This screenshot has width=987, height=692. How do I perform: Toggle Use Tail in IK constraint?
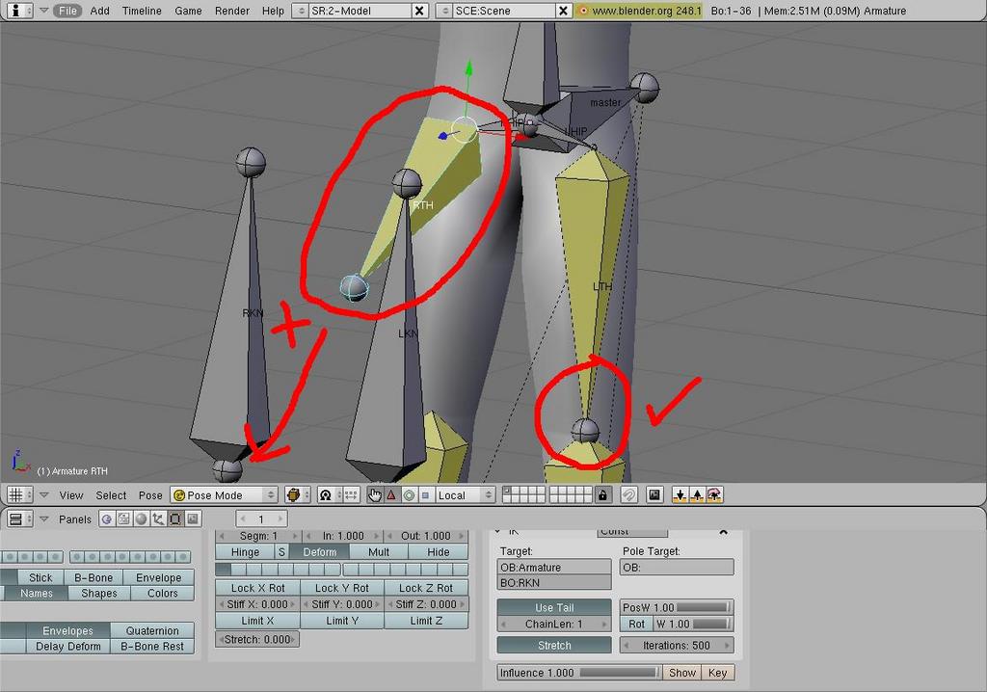click(x=554, y=607)
